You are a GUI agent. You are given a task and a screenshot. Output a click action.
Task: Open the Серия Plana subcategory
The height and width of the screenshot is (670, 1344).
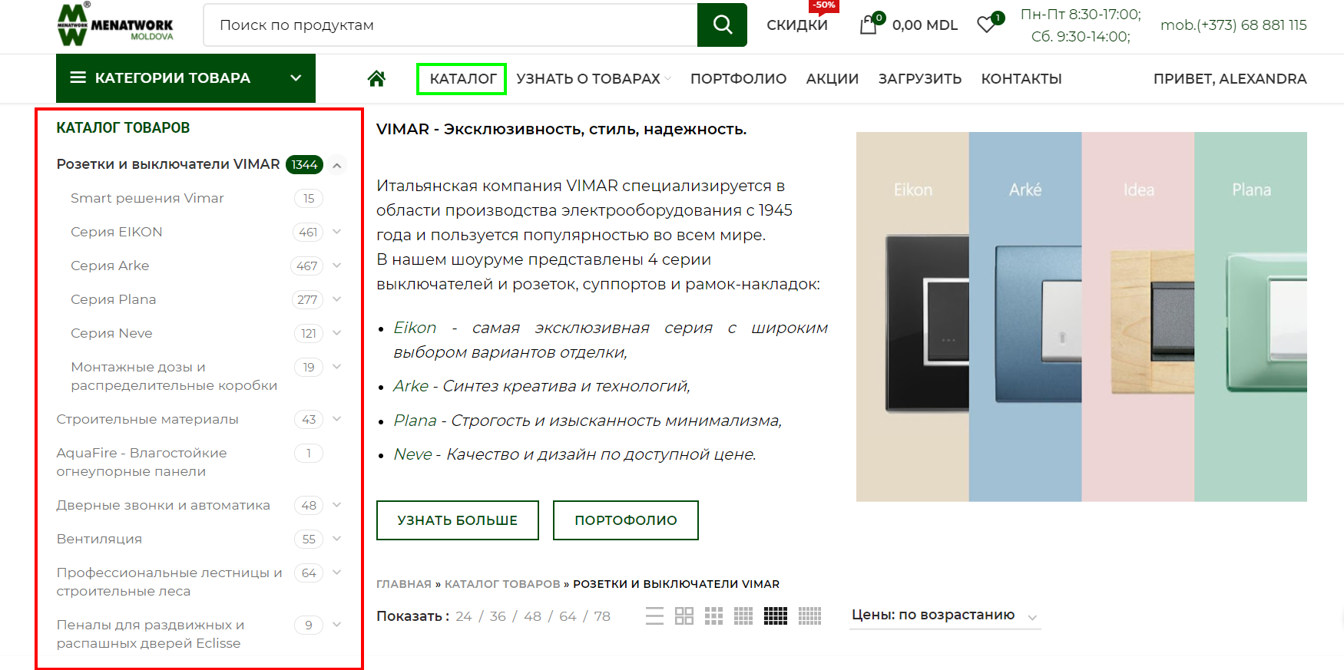point(114,299)
